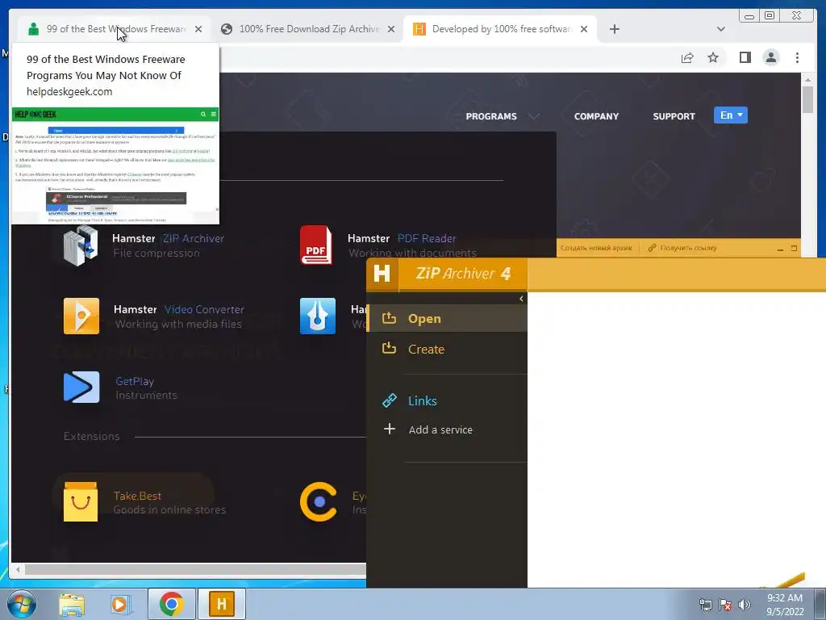Open the Video Converter product link
This screenshot has height=620, width=826.
179,316
